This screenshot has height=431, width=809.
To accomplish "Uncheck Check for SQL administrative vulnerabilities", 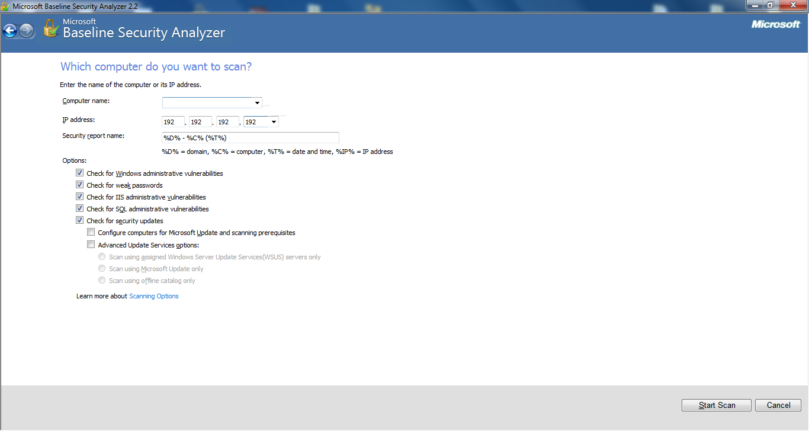I will click(80, 209).
